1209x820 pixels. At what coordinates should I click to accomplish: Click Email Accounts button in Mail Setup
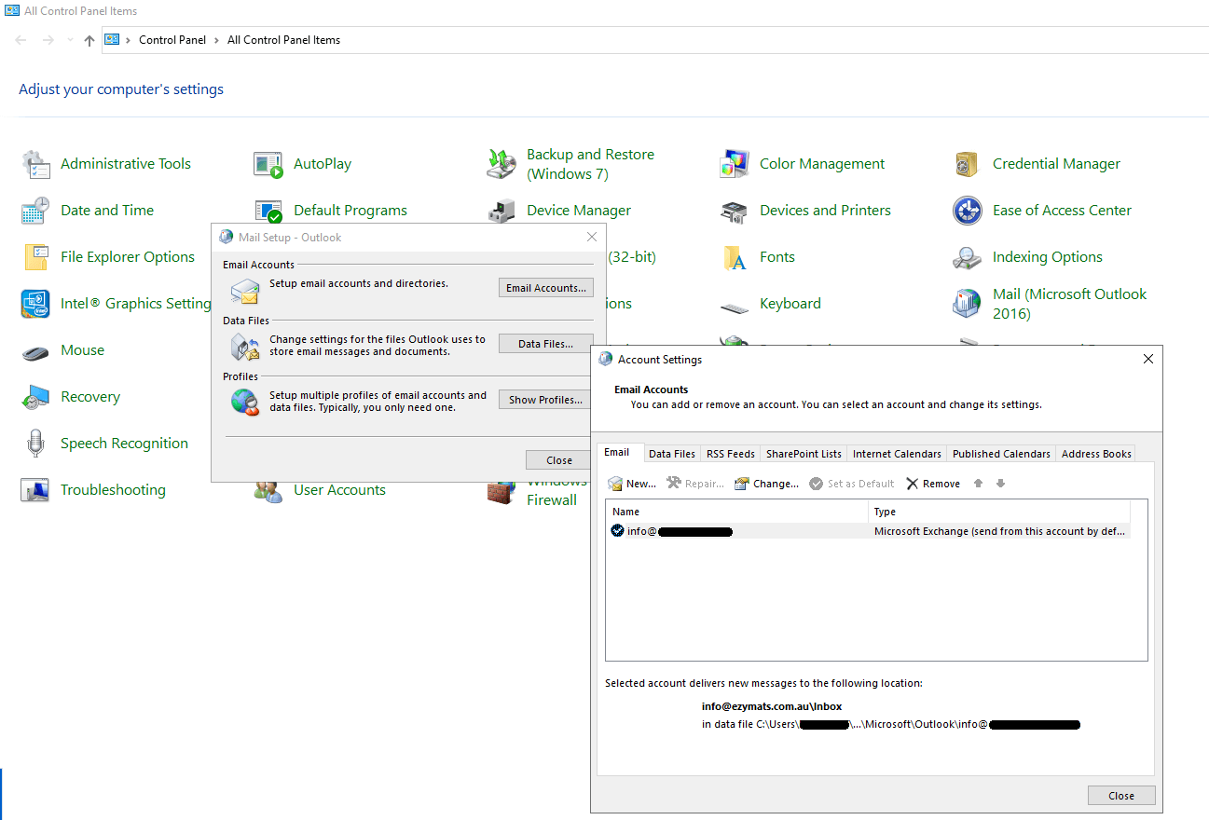(546, 288)
